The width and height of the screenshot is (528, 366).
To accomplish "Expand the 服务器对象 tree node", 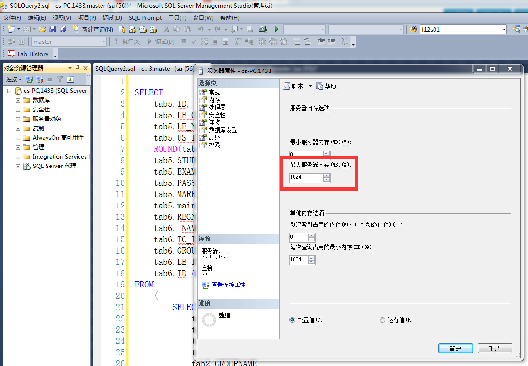I will pyautogui.click(x=18, y=119).
